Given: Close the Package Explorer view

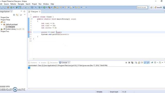Looking at the screenshot, I should coord(11,12).
